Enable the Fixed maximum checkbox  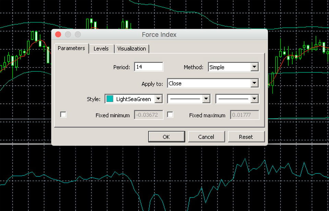pos(170,115)
